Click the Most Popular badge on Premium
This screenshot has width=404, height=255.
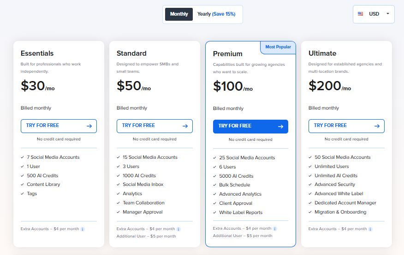coord(278,47)
